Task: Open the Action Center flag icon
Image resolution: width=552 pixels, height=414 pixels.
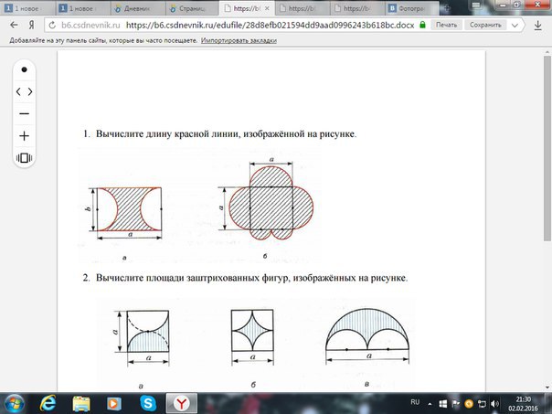Action: click(x=455, y=404)
